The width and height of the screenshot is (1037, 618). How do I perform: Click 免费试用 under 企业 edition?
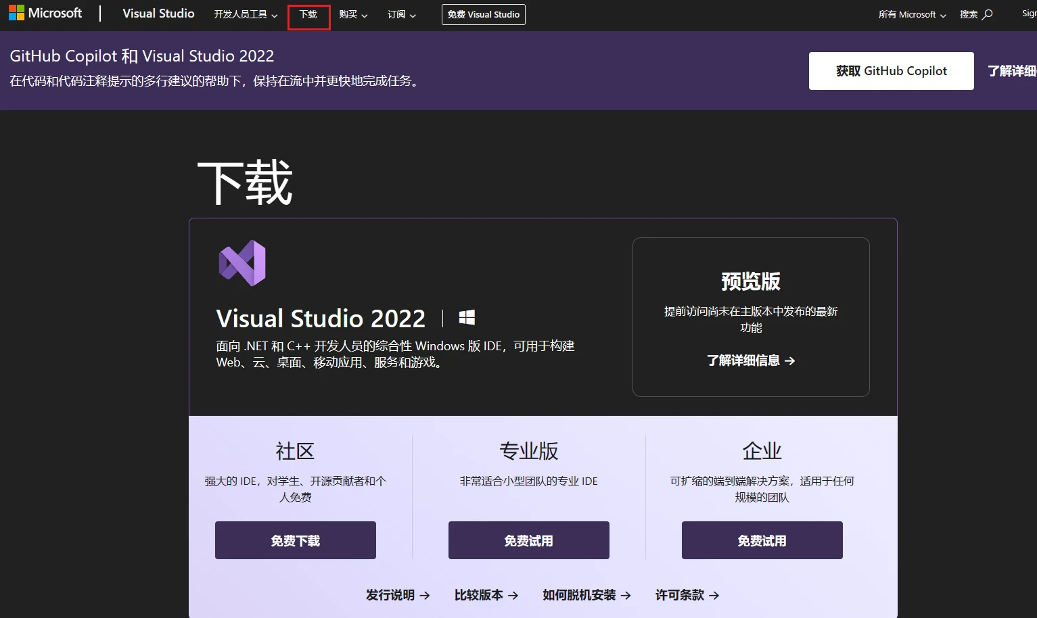coord(762,540)
